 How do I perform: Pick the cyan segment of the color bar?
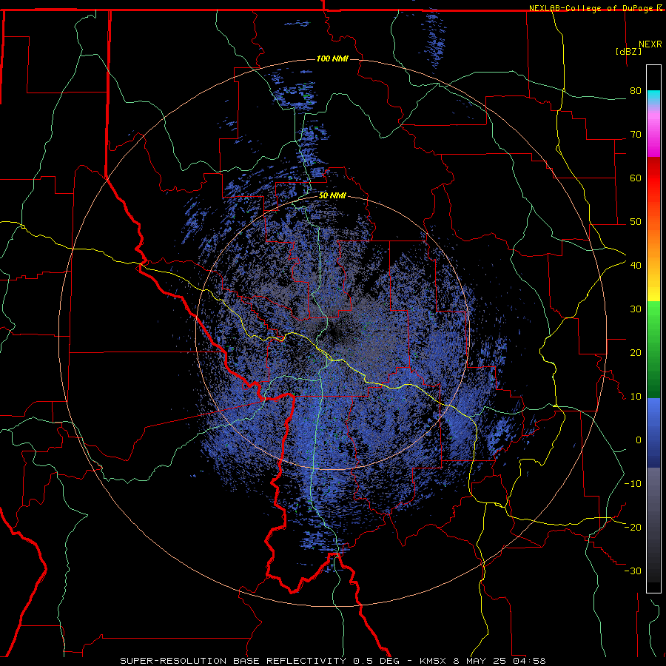[x=653, y=98]
